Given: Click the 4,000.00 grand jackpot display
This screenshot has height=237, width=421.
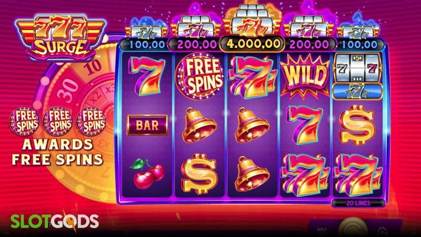Looking at the screenshot, I should pos(253,44).
